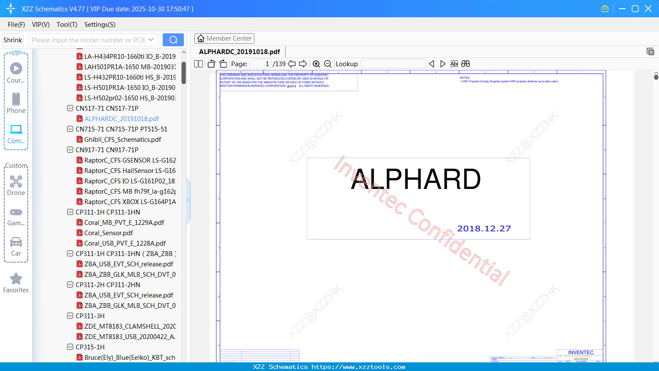Open the Courses section in the VIP sidebar
This screenshot has width=659, height=371.
pyautogui.click(x=16, y=73)
